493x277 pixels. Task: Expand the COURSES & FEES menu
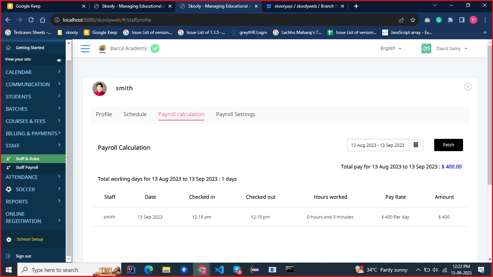coord(33,121)
